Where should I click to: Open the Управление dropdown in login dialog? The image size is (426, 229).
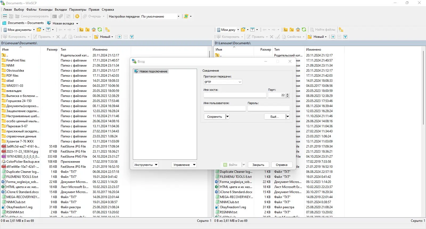click(x=184, y=165)
